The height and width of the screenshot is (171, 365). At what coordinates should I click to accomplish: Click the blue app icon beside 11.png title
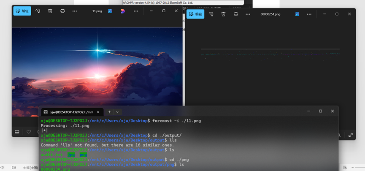click(x=110, y=11)
